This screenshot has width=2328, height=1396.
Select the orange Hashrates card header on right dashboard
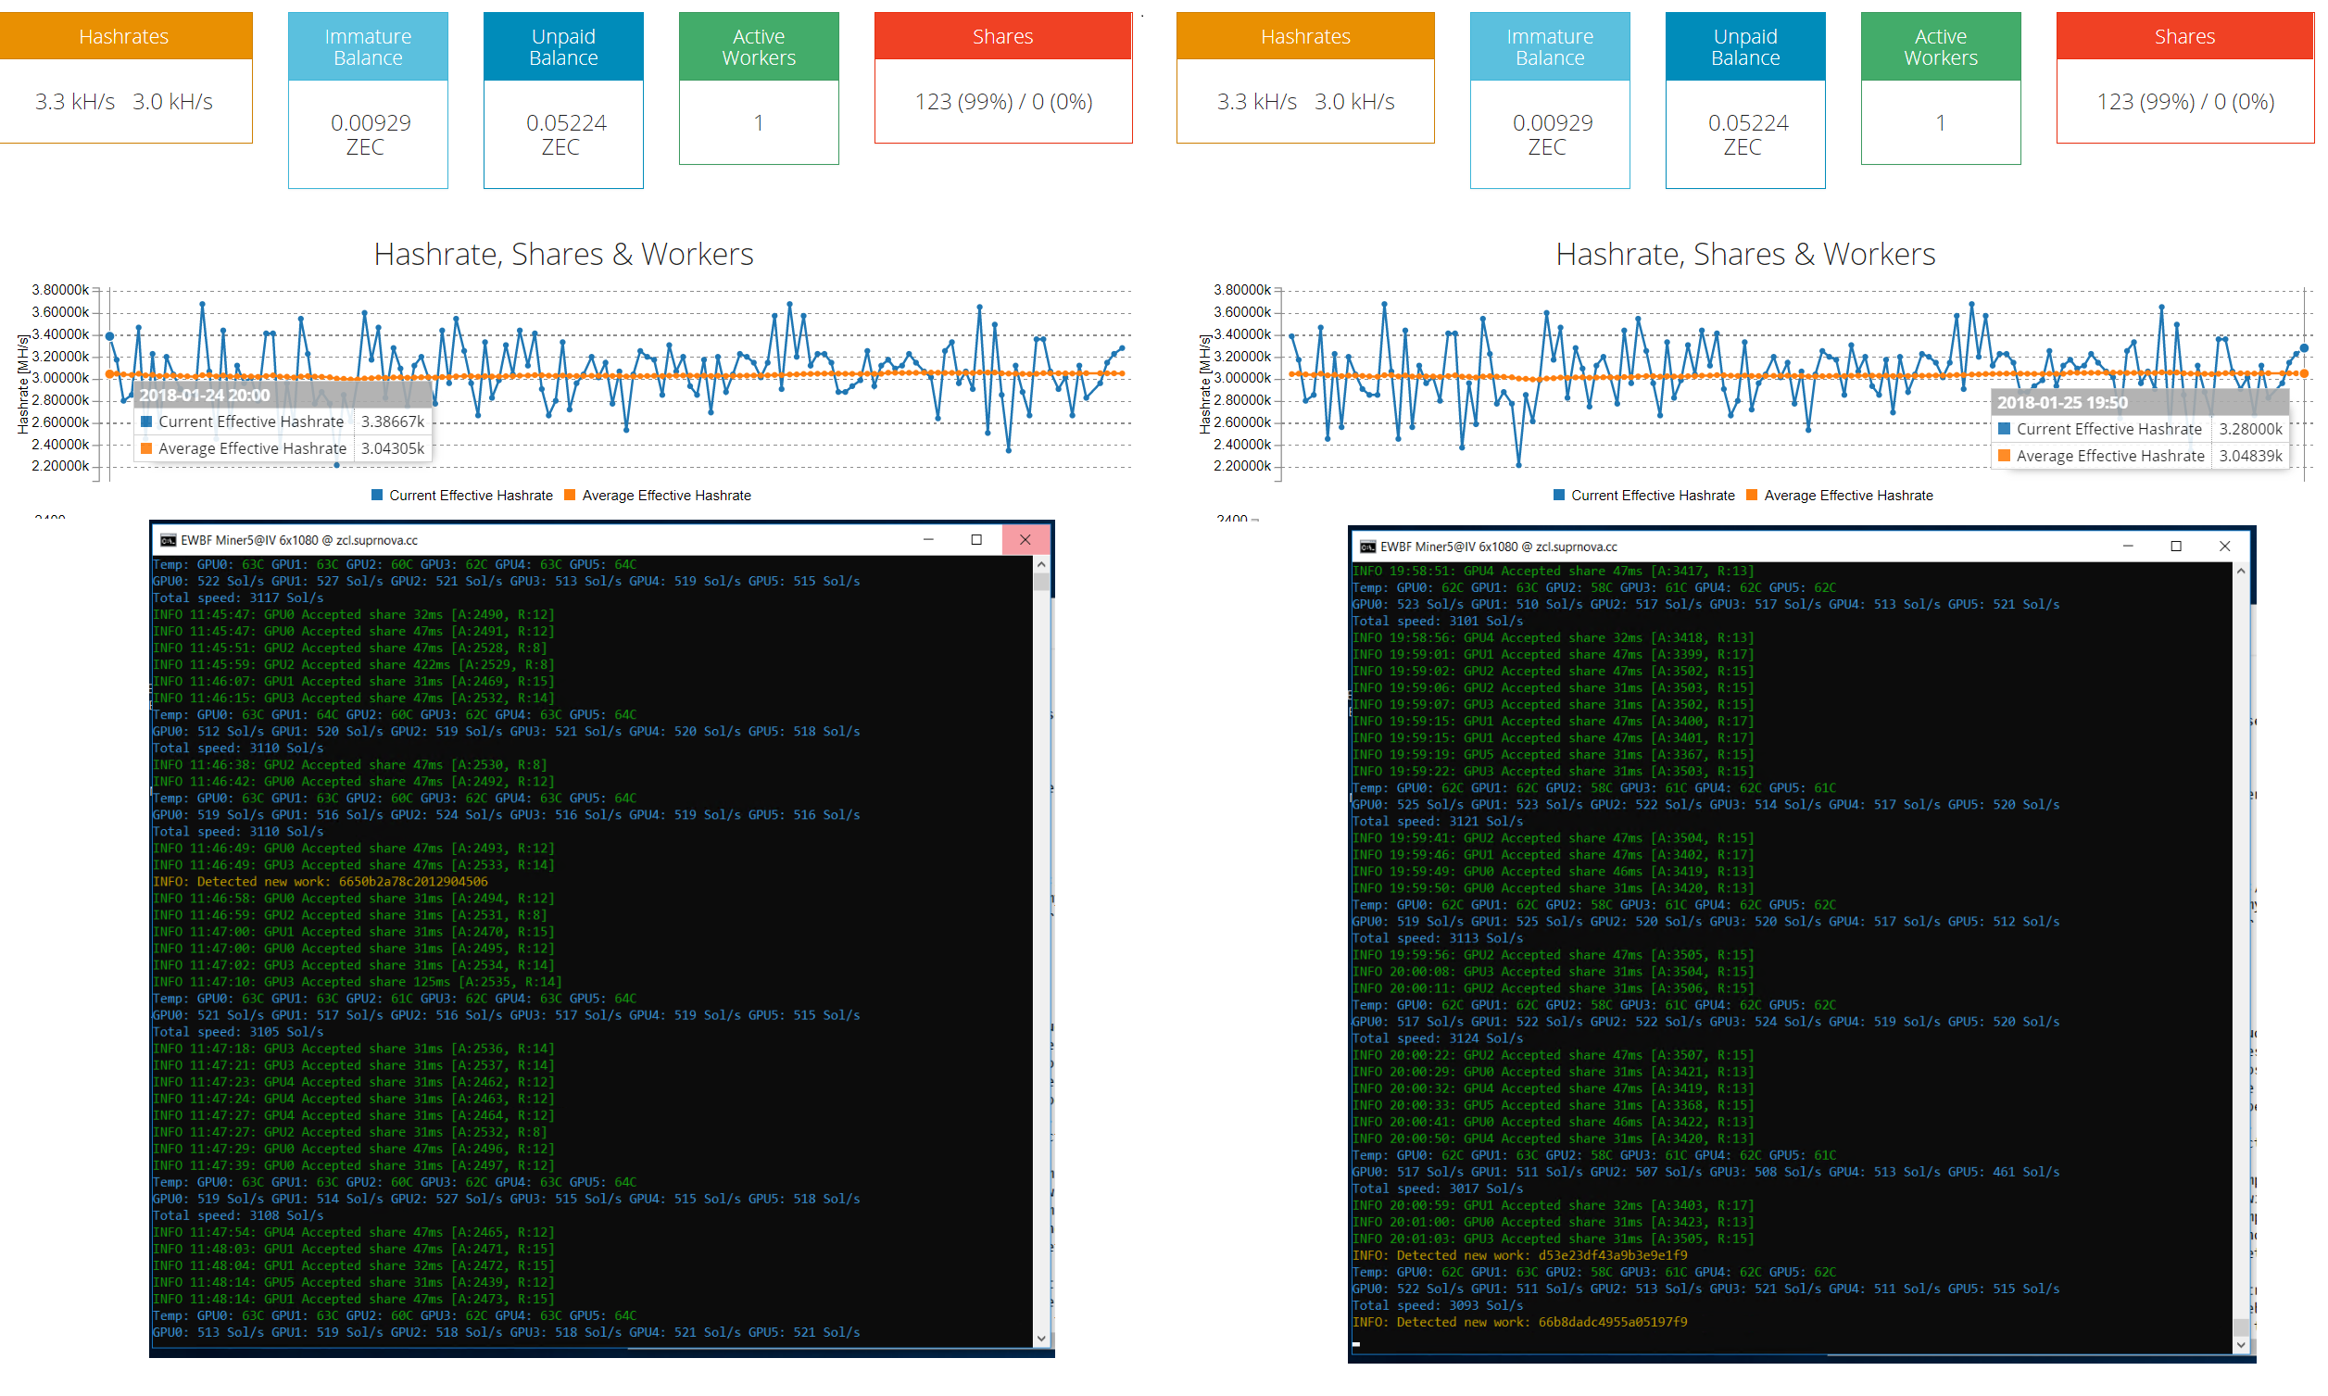1305,36
